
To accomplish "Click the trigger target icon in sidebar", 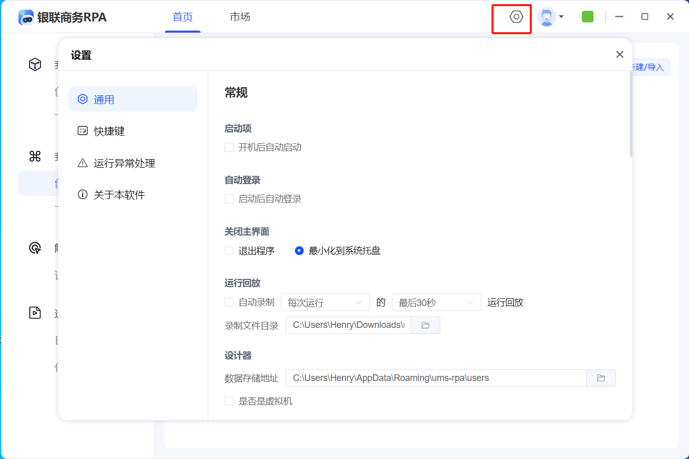I will [x=35, y=248].
